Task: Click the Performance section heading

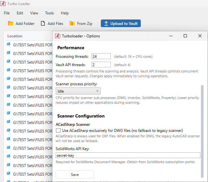Action: (x=71, y=48)
